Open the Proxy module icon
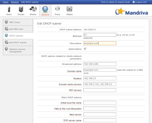Viewport: 152px width, 123px height. [57, 9]
